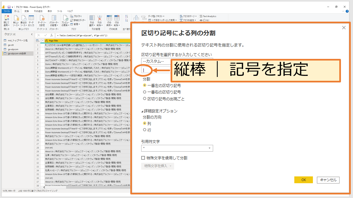Select 行 split direction radio button

tap(145, 130)
